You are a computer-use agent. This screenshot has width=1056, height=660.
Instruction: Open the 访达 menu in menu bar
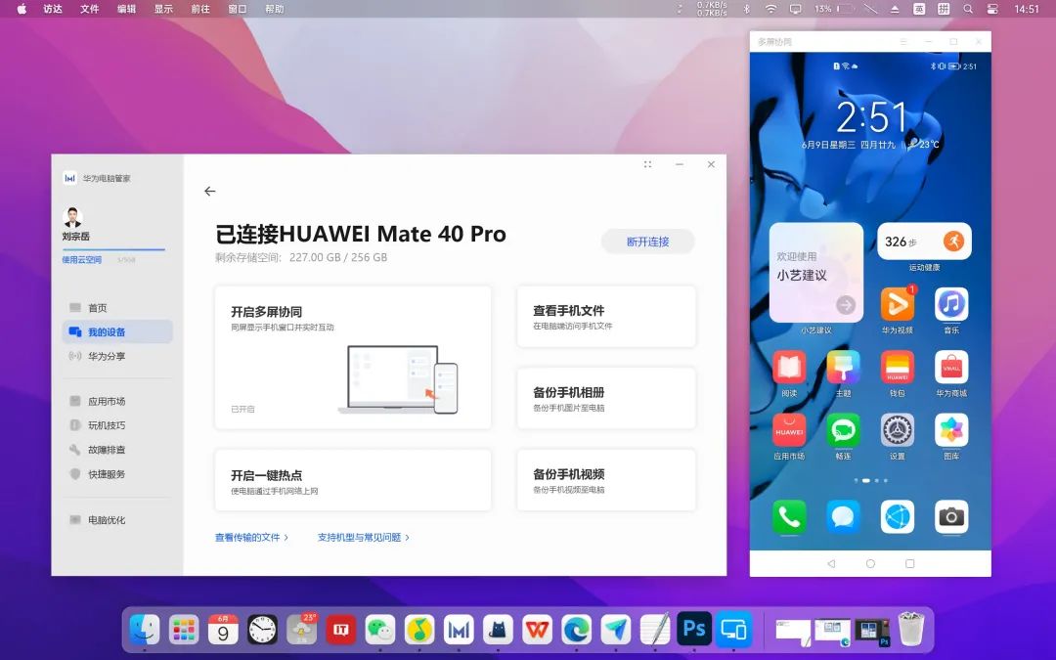[x=53, y=9]
